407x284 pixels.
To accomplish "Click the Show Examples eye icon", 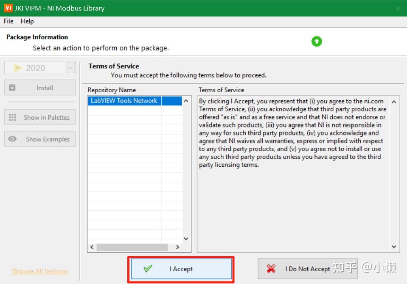I will (12, 139).
